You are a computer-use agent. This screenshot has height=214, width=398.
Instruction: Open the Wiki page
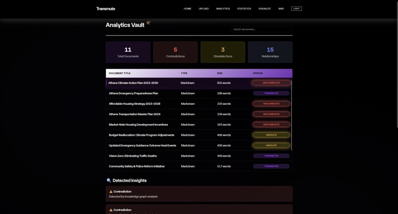pyautogui.click(x=281, y=8)
